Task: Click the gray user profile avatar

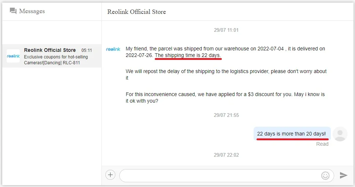Action: click(x=340, y=134)
